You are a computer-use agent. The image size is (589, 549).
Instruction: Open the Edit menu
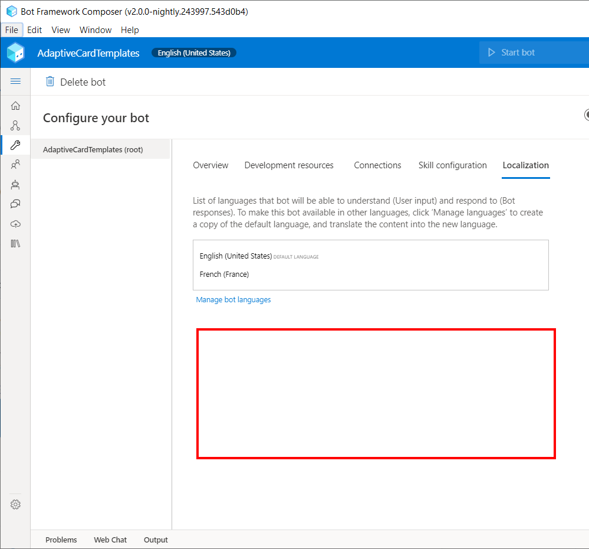35,30
